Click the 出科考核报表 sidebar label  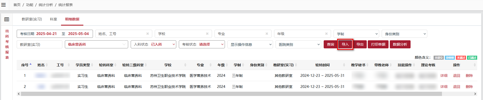click(x=7, y=44)
